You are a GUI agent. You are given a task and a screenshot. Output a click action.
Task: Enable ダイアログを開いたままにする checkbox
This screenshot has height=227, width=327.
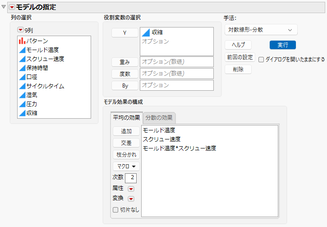(x=261, y=60)
